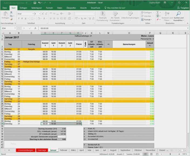Click the fx insert function icon

point(35,28)
